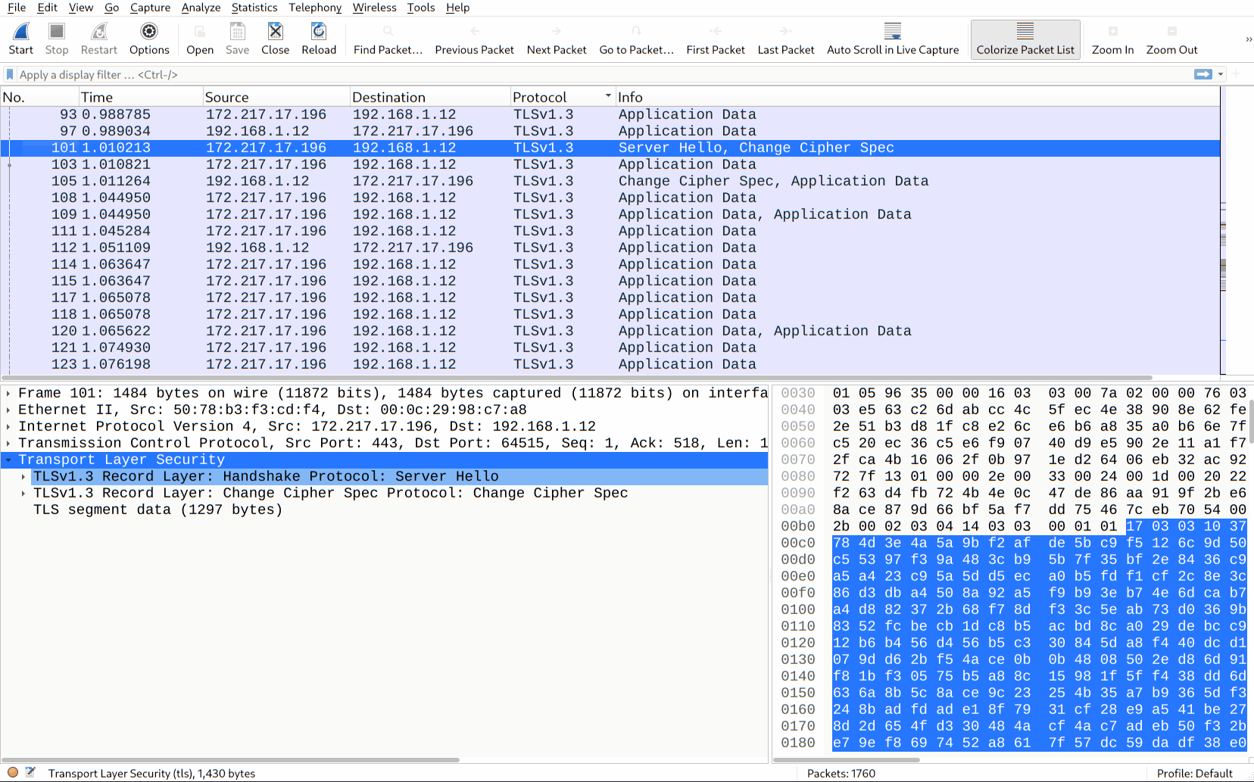Open display filter history dropdown

[x=1221, y=74]
